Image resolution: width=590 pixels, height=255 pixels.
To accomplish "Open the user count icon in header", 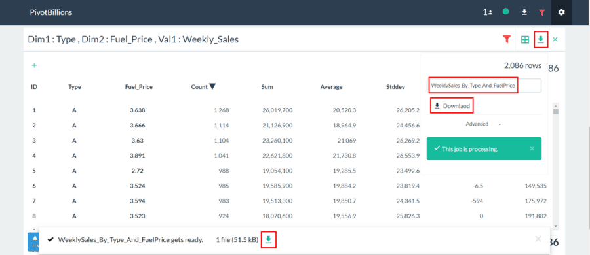I will point(488,12).
